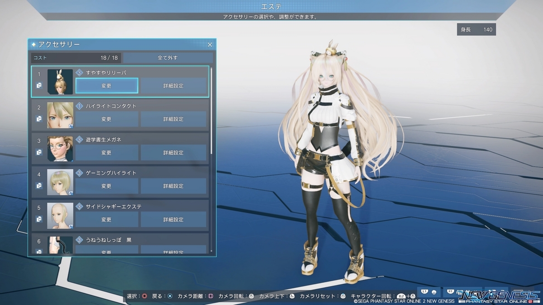Open 詳細設定 for 遊学書生メガネ

point(173,153)
